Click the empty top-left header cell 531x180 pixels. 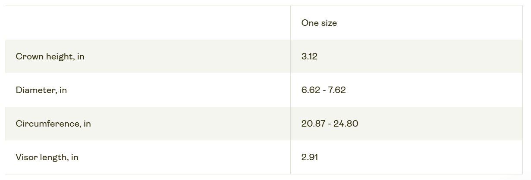[x=148, y=23]
